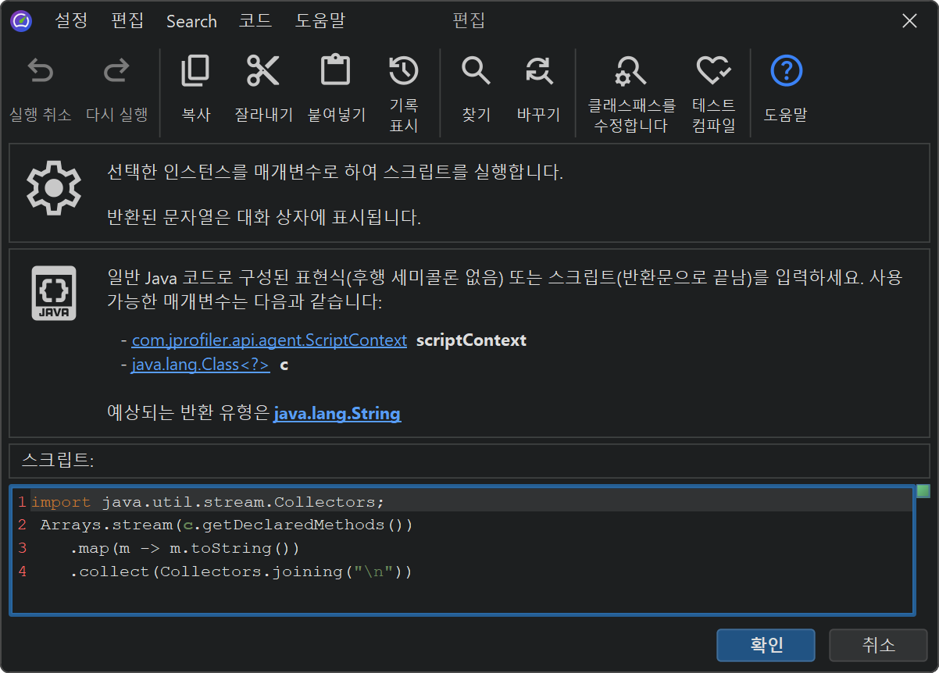Image resolution: width=939 pixels, height=673 pixels.
Task: Dismiss dialog with 취소 button
Action: [x=879, y=645]
